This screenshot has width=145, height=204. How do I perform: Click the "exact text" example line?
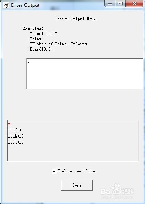pyautogui.click(x=43, y=33)
